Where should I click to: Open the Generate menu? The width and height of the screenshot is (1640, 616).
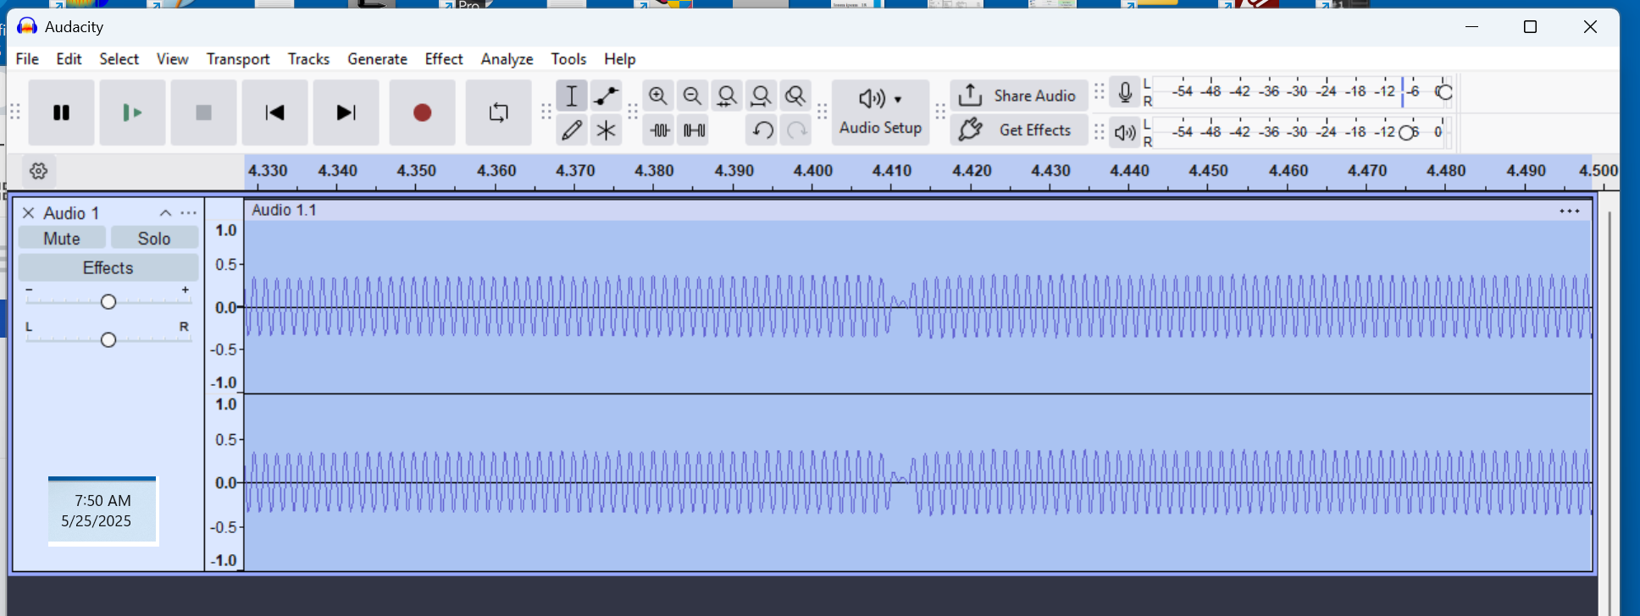[377, 59]
